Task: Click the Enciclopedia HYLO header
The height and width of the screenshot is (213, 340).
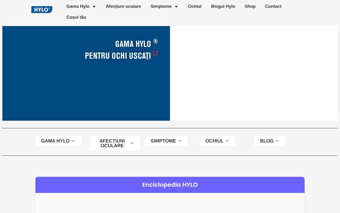Action: 170,185
